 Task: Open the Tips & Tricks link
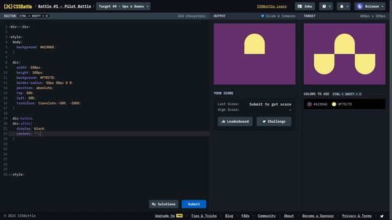204,216
